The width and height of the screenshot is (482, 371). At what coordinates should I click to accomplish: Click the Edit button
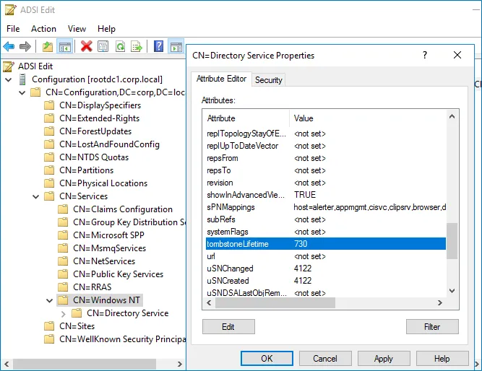228,327
